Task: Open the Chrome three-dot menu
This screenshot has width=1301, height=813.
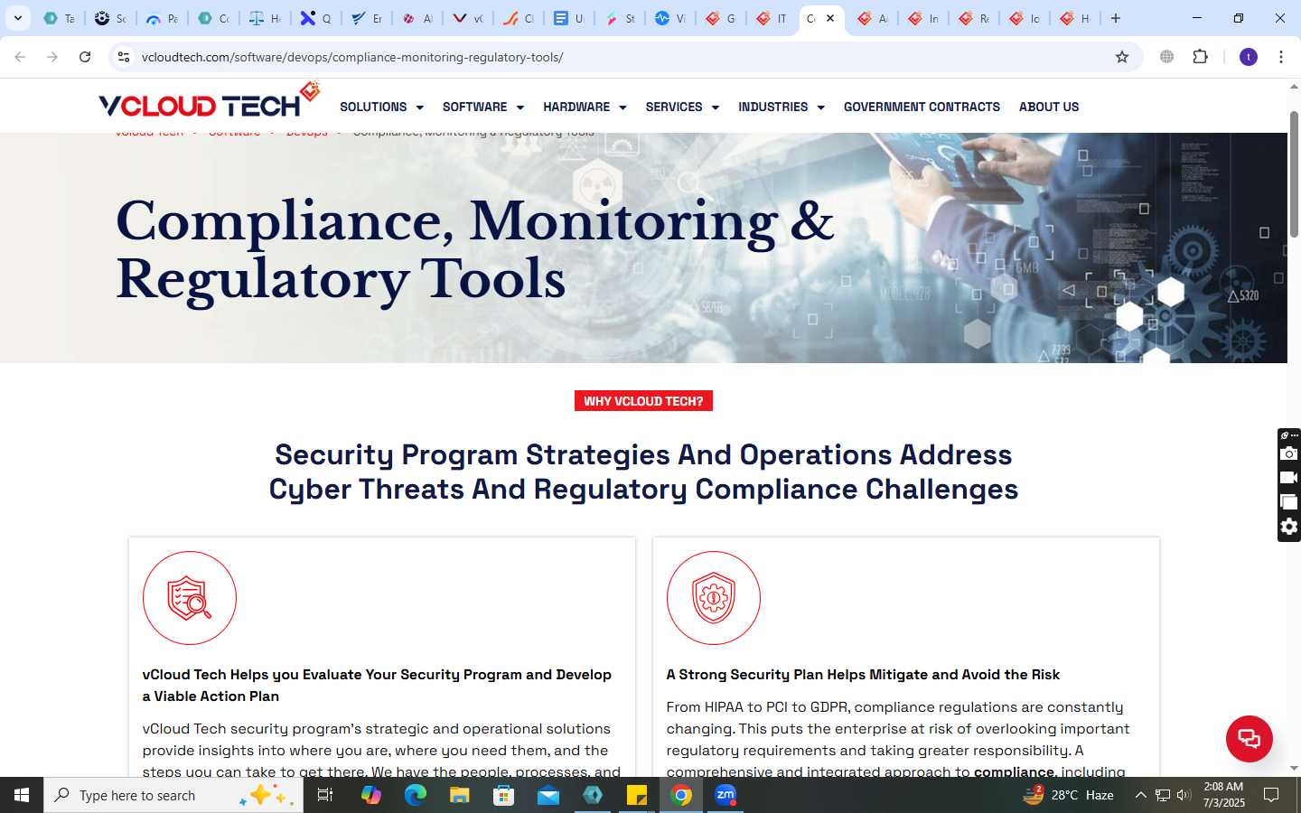Action: coord(1281,57)
